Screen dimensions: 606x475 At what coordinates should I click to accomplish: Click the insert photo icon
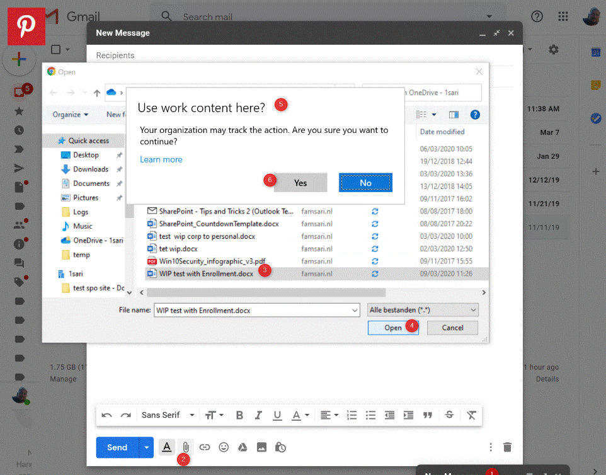pos(261,447)
